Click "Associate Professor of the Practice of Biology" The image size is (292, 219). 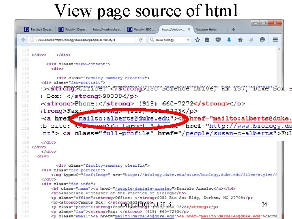pos(117,193)
